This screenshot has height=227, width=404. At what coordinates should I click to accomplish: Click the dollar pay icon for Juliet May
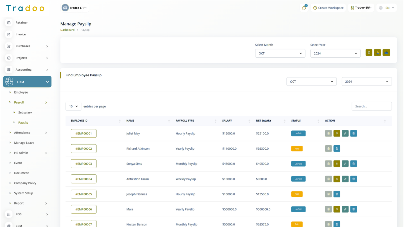tap(337, 133)
